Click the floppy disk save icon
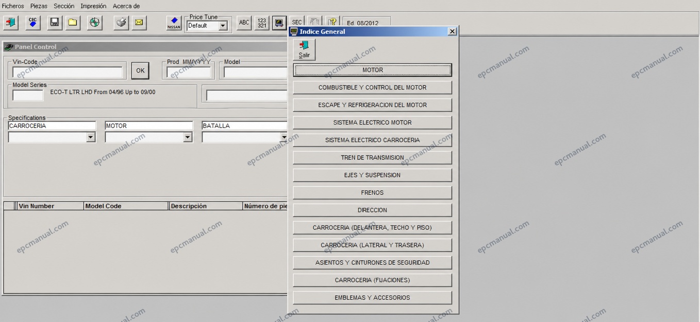700x322 pixels. [55, 23]
